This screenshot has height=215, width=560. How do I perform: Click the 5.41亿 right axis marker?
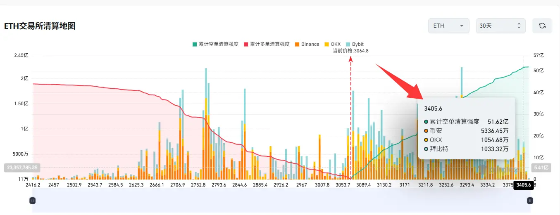[541, 168]
